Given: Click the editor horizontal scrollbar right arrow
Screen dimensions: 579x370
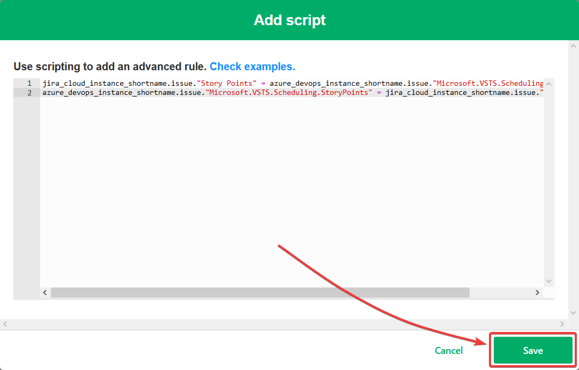Looking at the screenshot, I should [x=537, y=292].
